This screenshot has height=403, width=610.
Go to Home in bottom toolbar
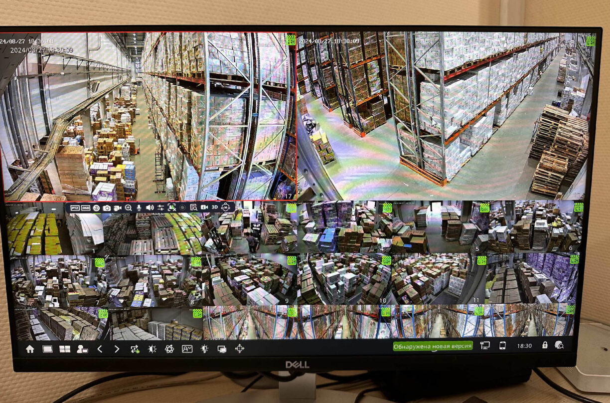(x=30, y=349)
